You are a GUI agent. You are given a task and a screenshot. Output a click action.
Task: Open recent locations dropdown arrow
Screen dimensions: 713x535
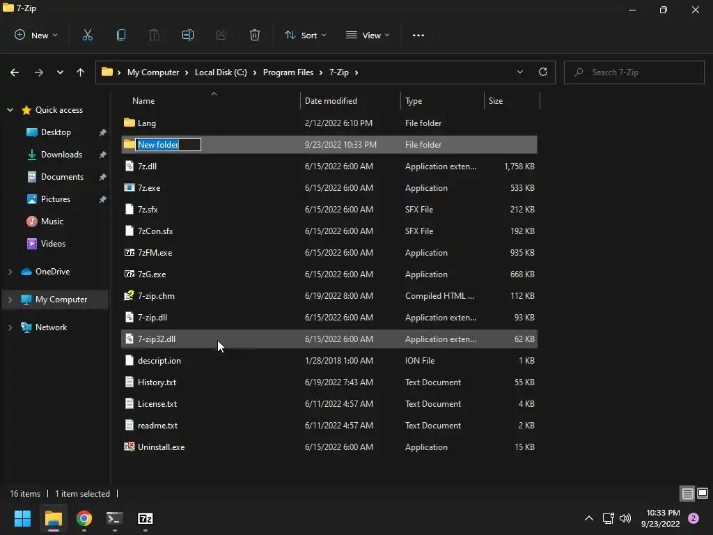tap(60, 72)
